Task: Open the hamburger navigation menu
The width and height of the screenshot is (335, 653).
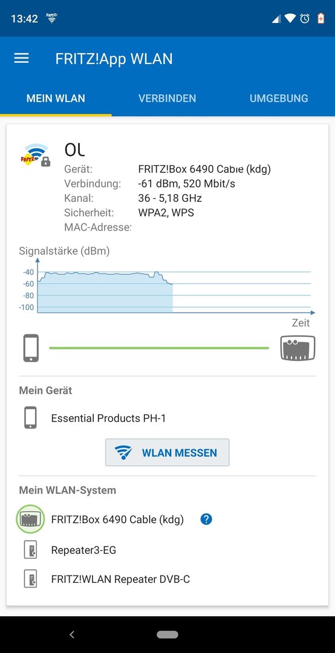Action: [21, 58]
